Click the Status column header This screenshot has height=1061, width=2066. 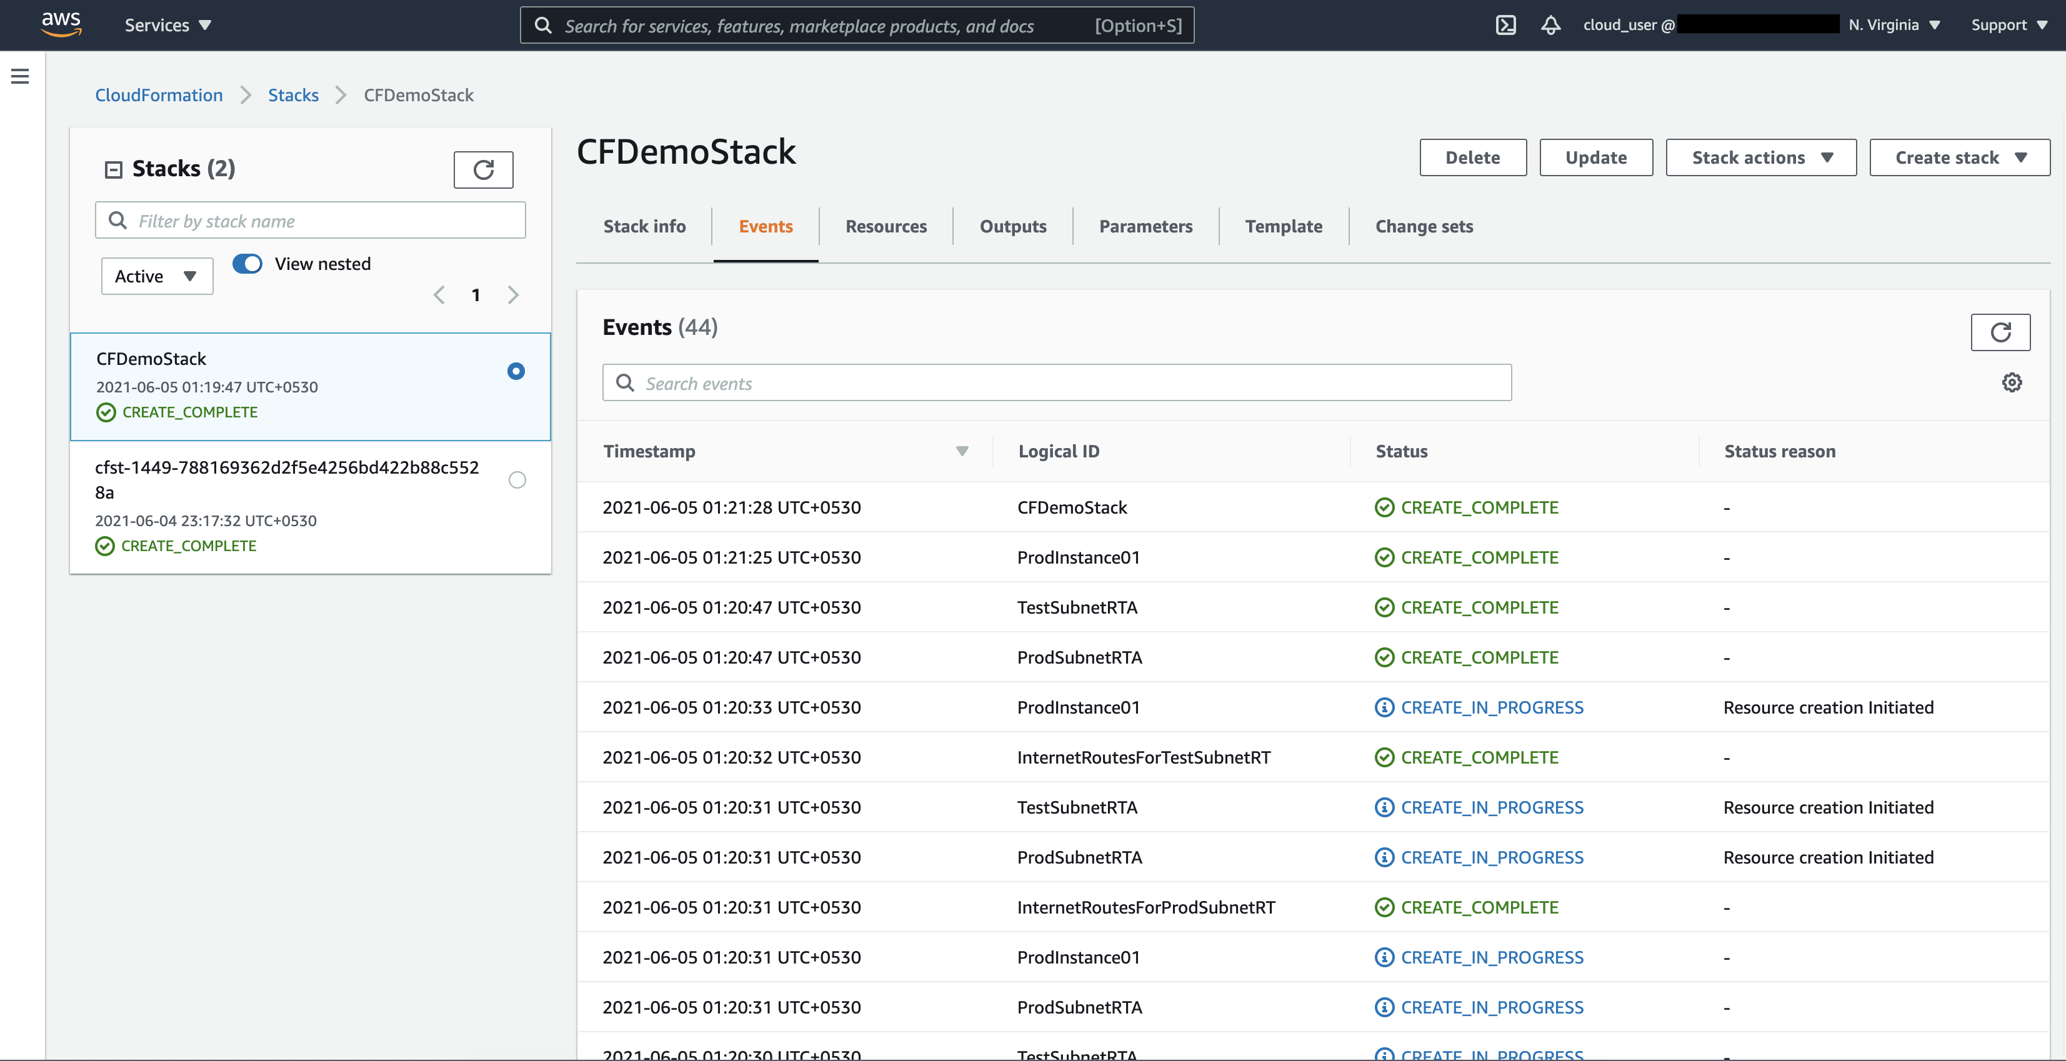click(x=1401, y=452)
